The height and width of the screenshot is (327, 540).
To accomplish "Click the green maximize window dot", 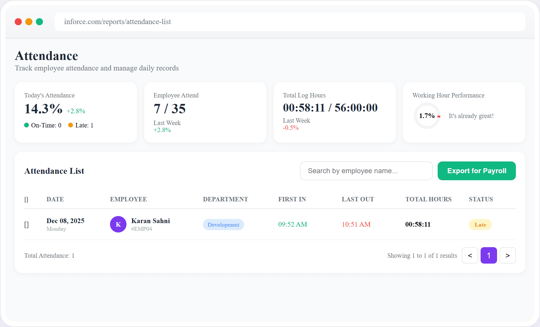I will click(x=39, y=22).
